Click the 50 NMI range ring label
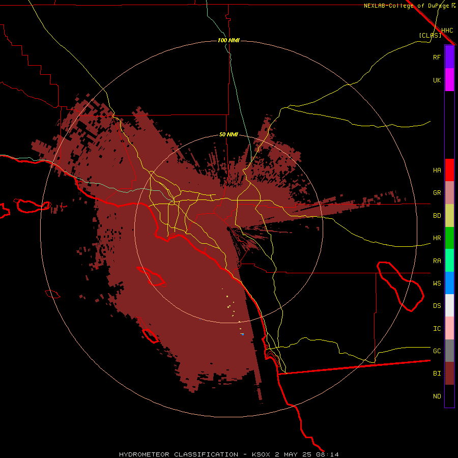 (x=228, y=134)
